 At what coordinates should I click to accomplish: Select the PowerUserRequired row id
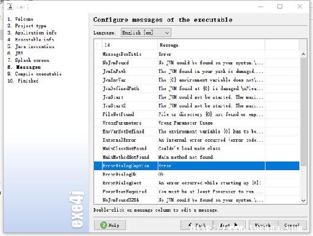point(125,192)
